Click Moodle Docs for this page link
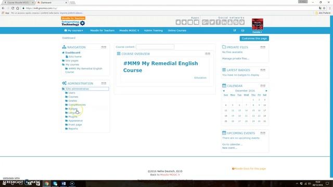The image size is (333, 187). pos(249,168)
